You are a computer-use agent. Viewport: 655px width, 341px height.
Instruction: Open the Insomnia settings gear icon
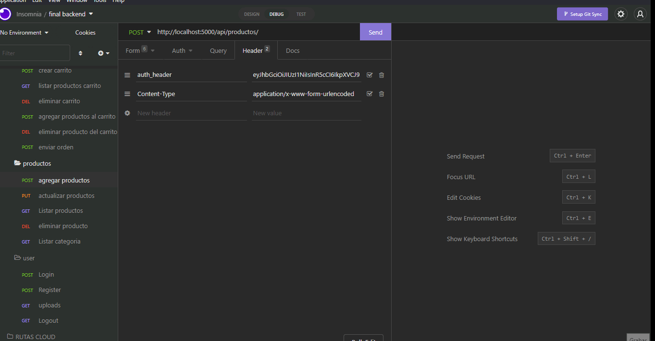621,14
